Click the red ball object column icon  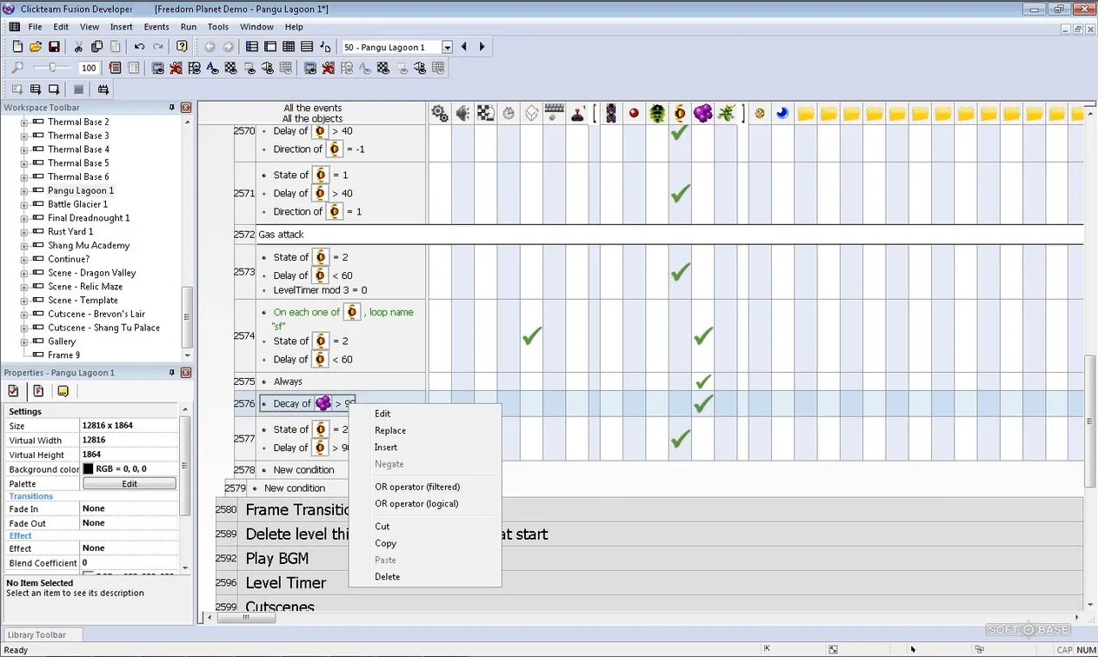[x=635, y=113]
